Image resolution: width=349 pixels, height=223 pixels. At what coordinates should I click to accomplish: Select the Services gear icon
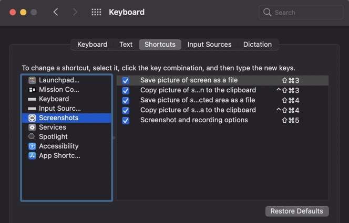tap(32, 128)
